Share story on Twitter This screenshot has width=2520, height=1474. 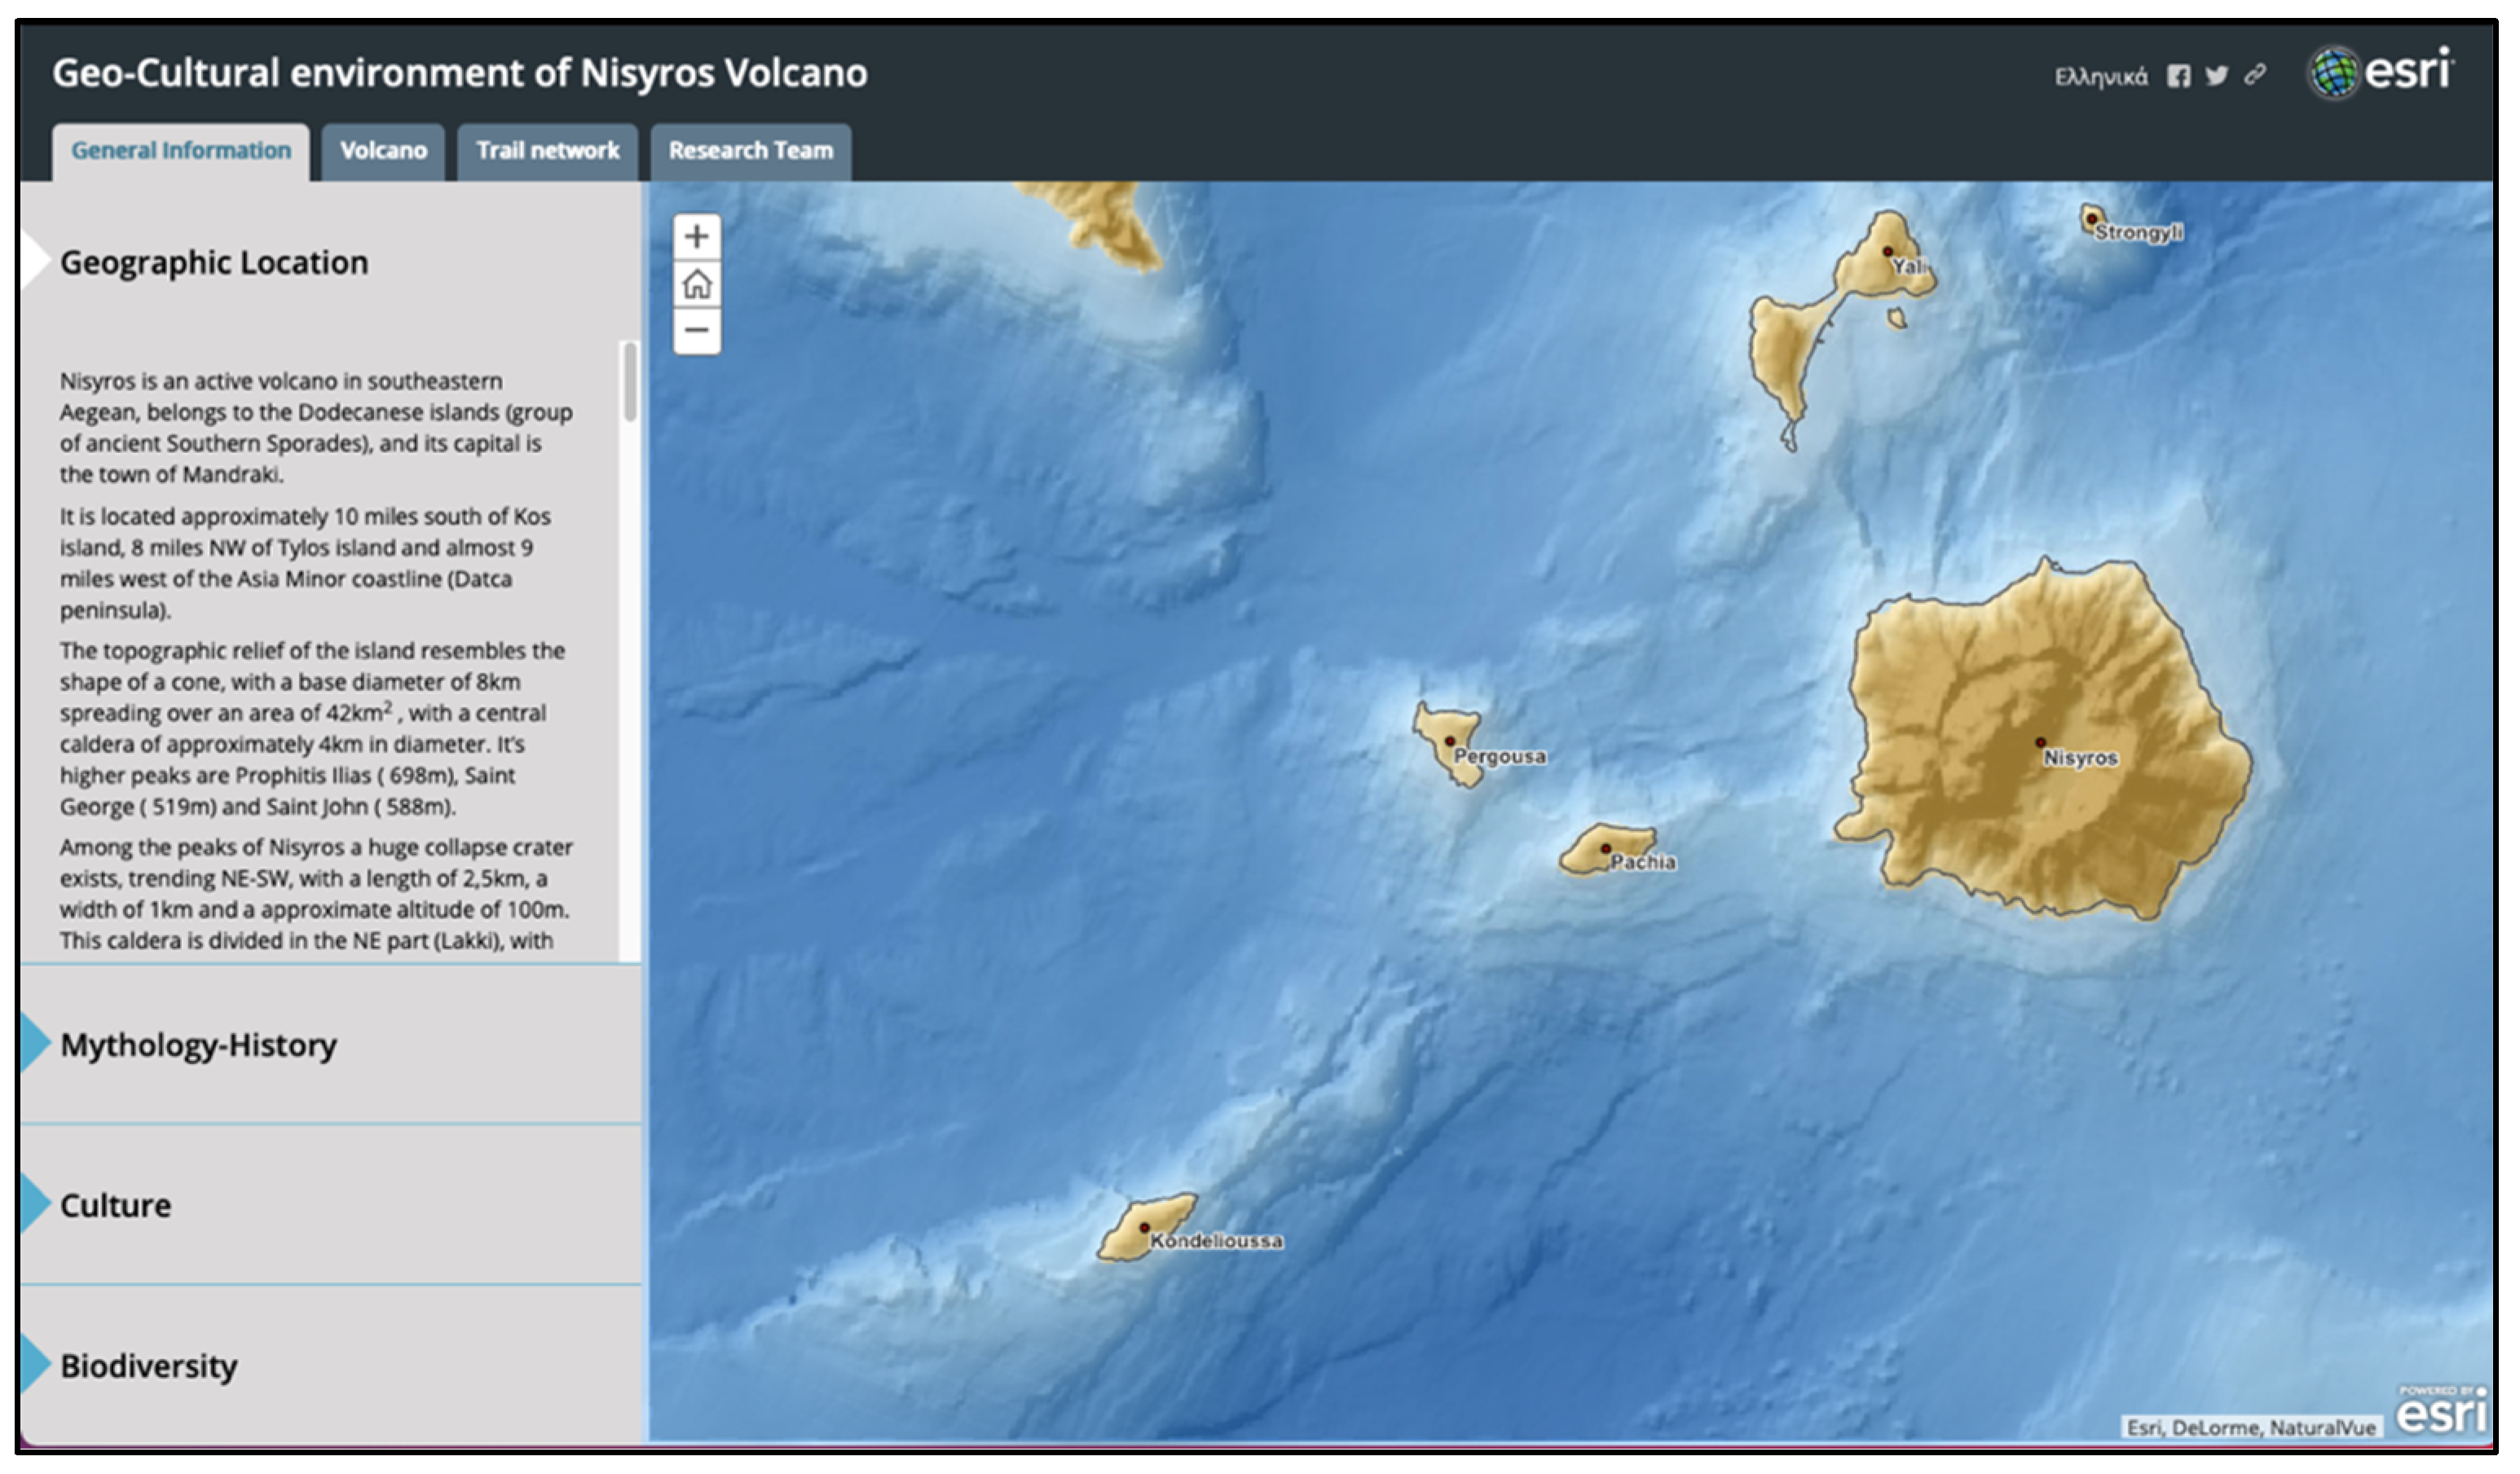pos(2216,76)
